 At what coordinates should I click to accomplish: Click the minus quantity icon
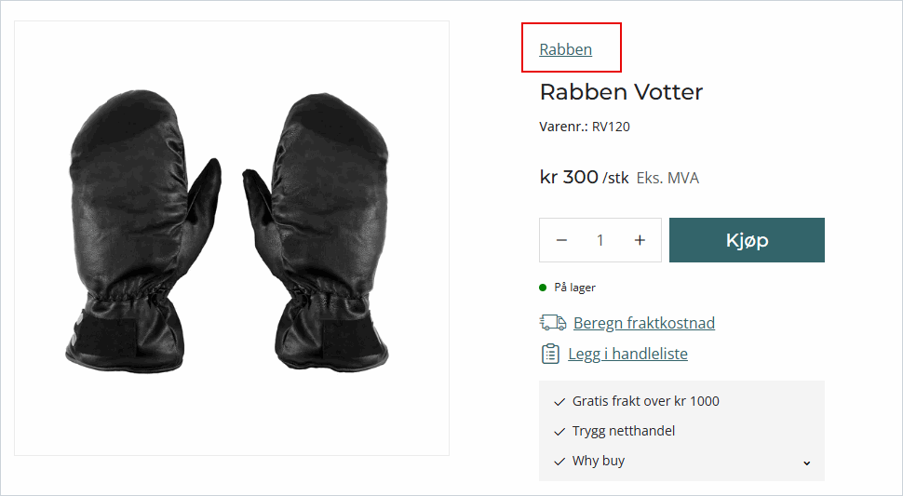[x=561, y=240]
